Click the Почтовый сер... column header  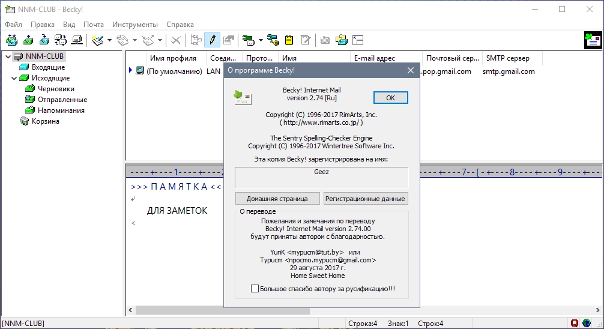point(452,58)
